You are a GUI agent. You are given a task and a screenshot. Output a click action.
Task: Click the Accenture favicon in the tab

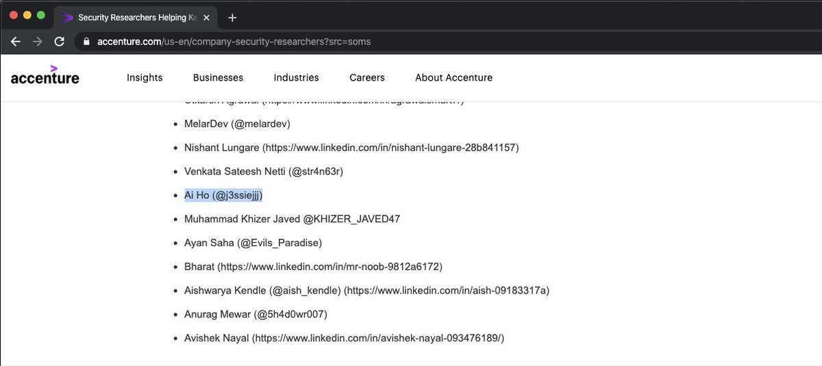68,17
